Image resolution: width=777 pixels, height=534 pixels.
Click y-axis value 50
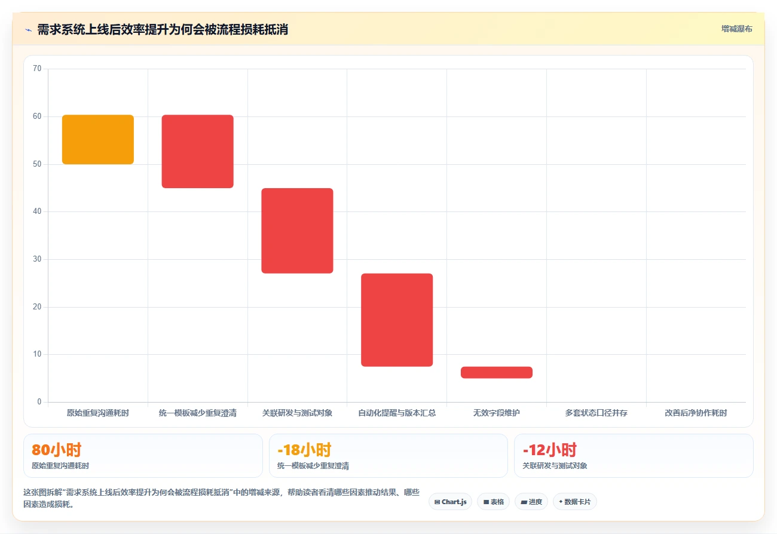pyautogui.click(x=37, y=164)
